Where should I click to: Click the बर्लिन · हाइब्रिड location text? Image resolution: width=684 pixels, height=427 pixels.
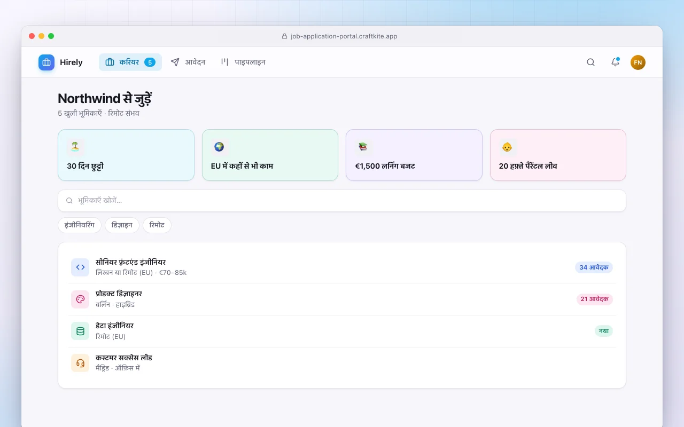pos(115,305)
